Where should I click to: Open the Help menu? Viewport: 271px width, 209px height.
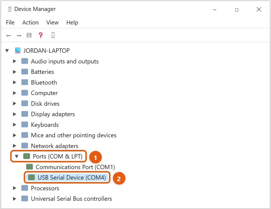click(72, 23)
